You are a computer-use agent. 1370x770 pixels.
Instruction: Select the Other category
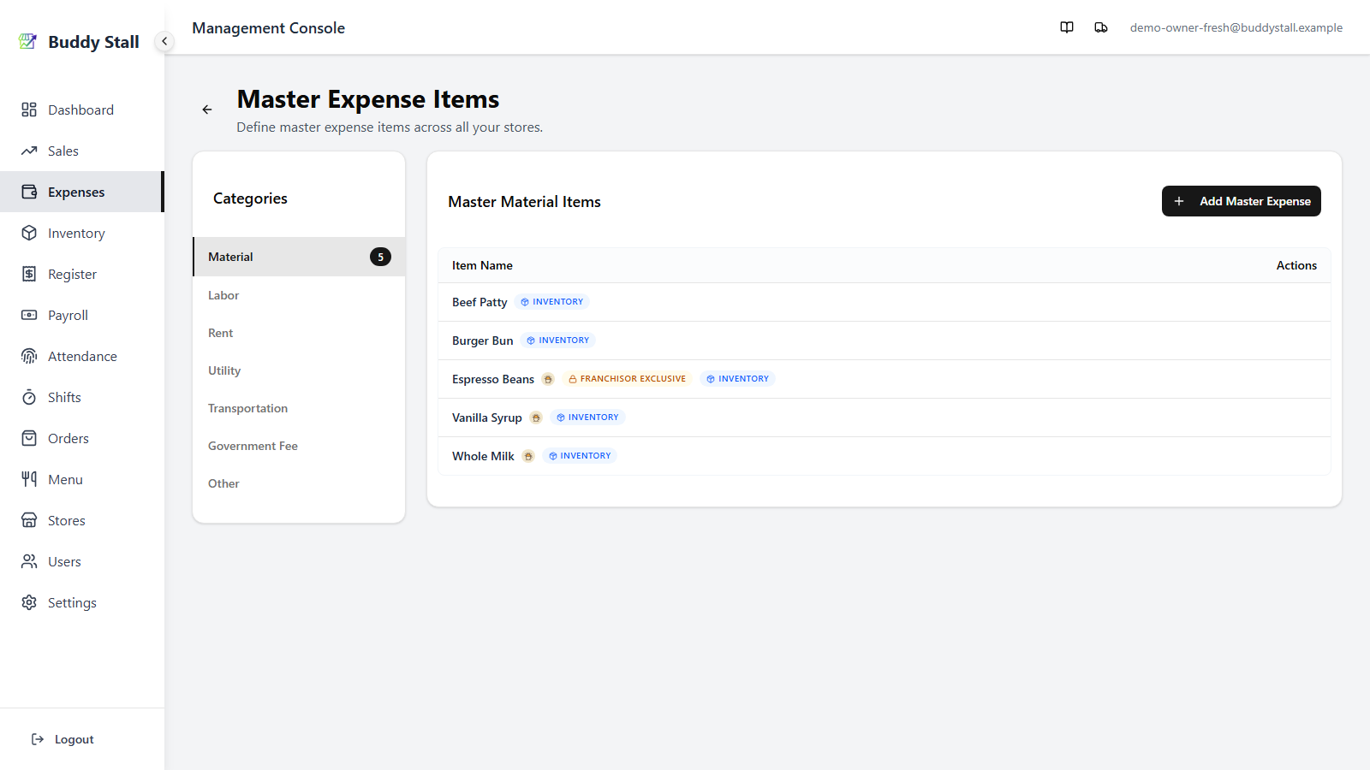pyautogui.click(x=299, y=483)
